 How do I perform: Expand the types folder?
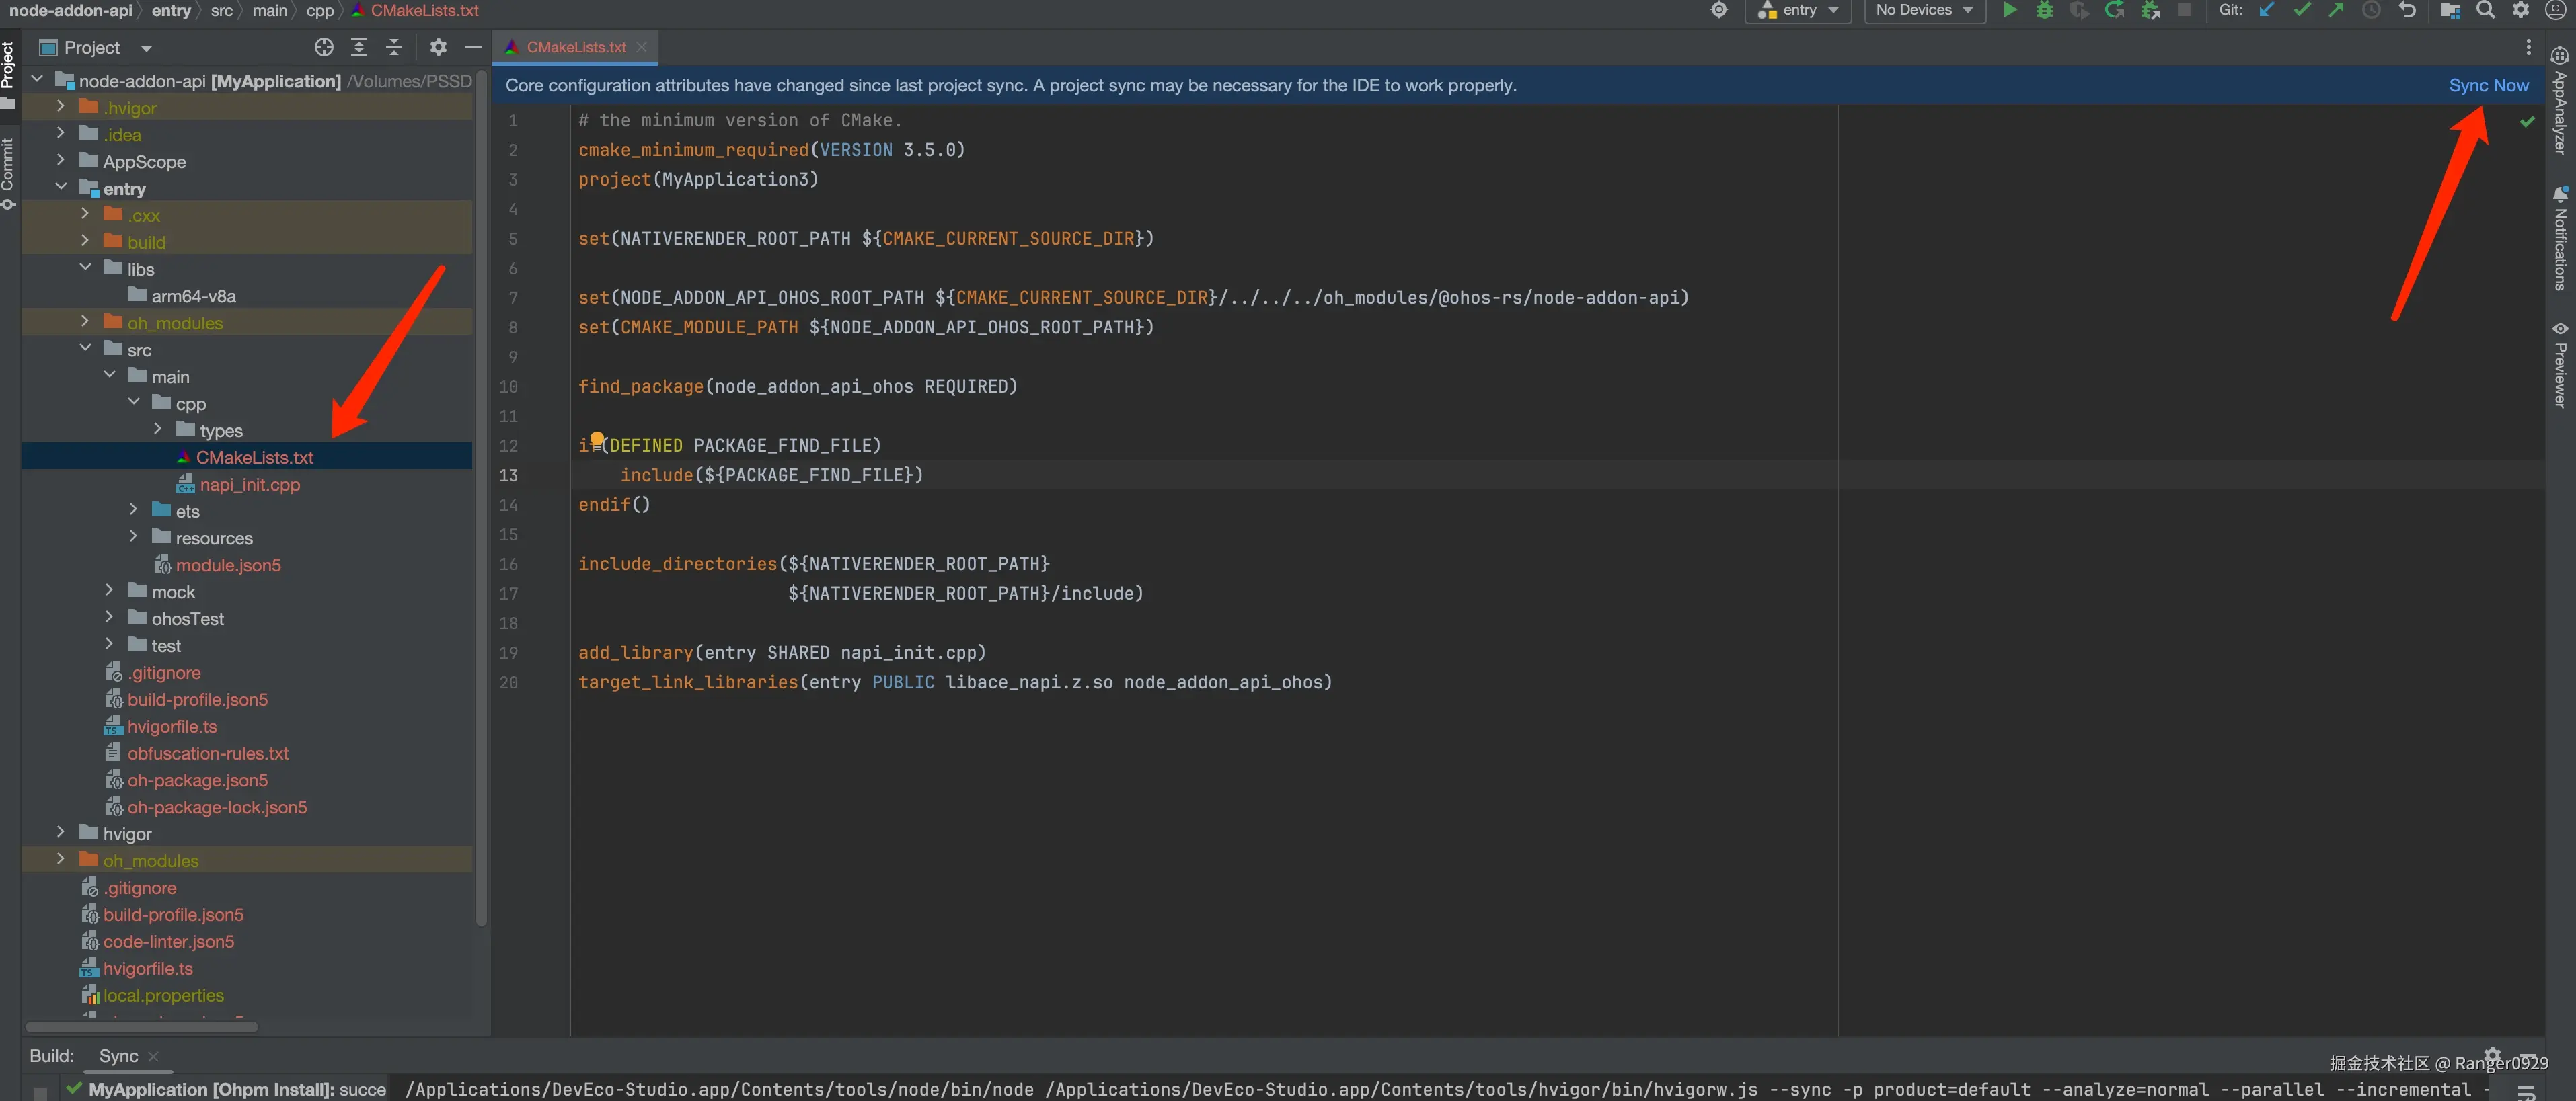coord(158,430)
